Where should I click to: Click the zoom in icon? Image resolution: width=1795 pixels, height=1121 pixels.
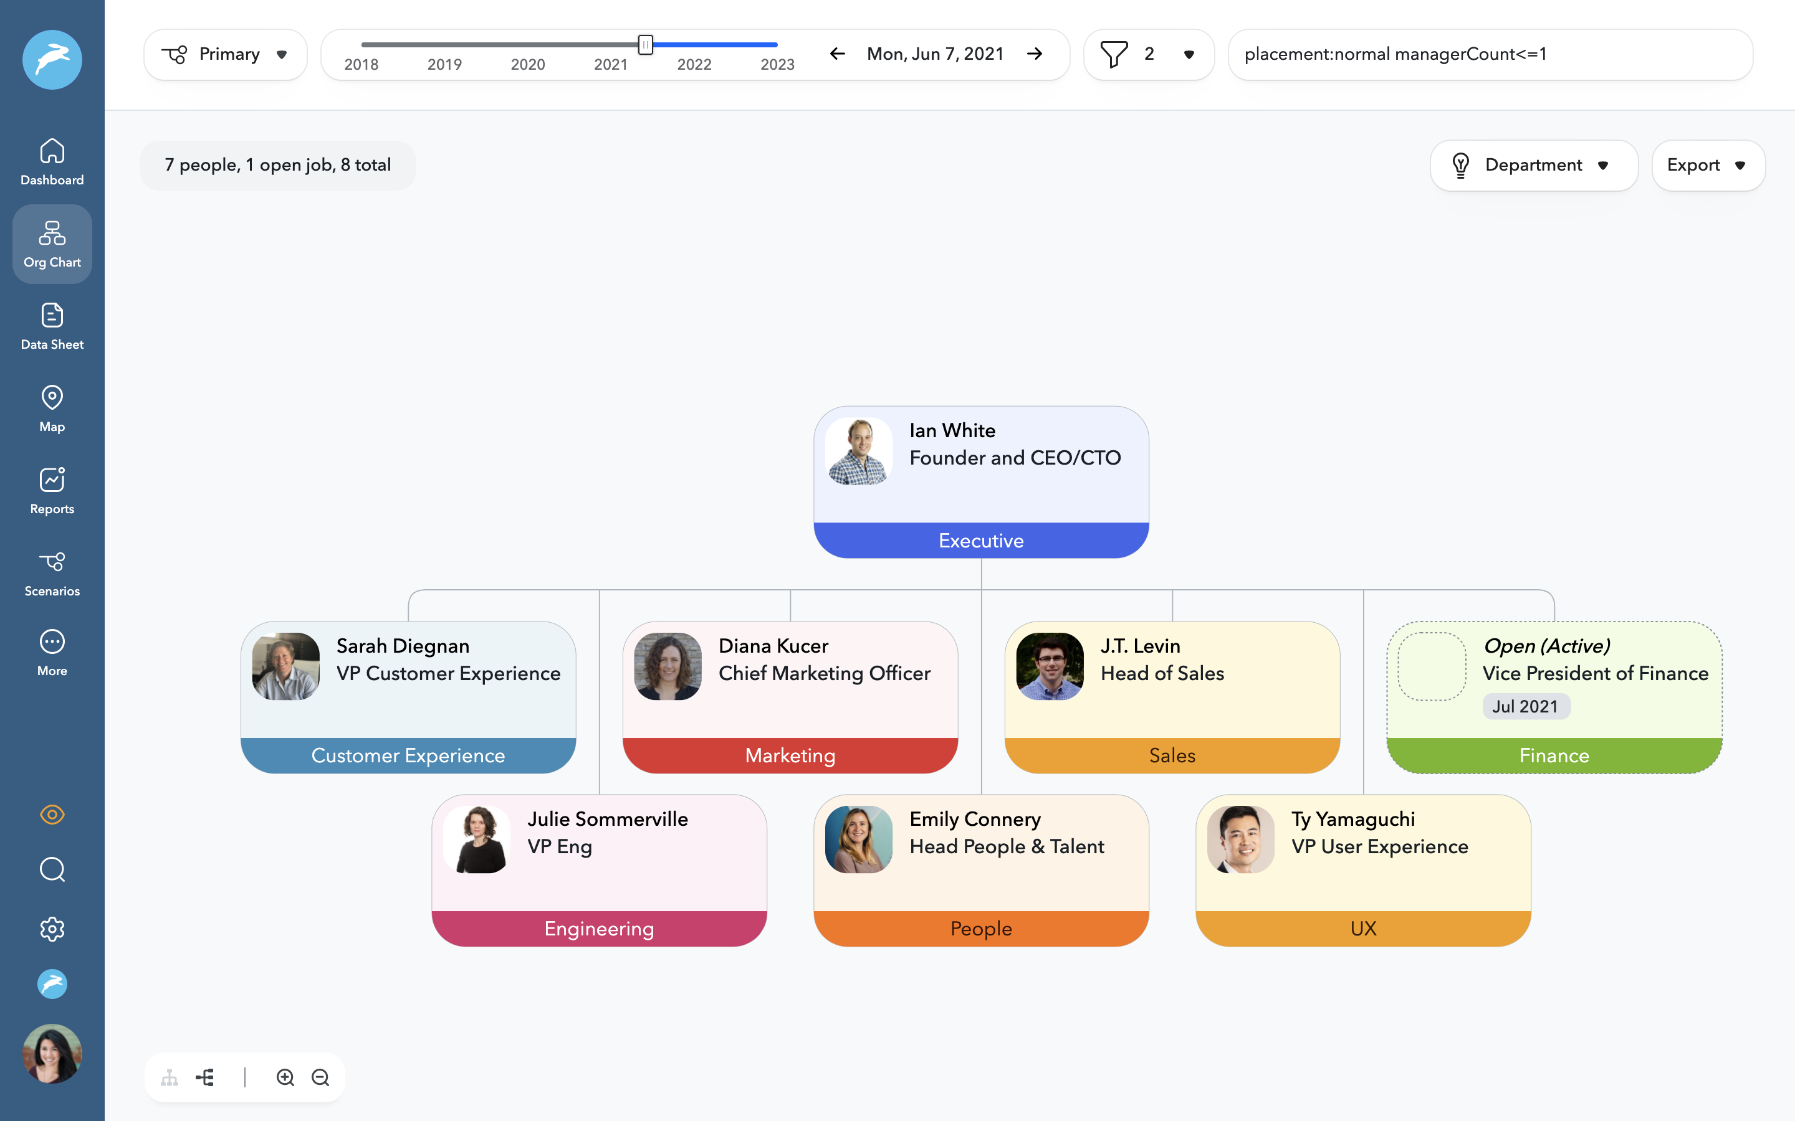(x=285, y=1077)
